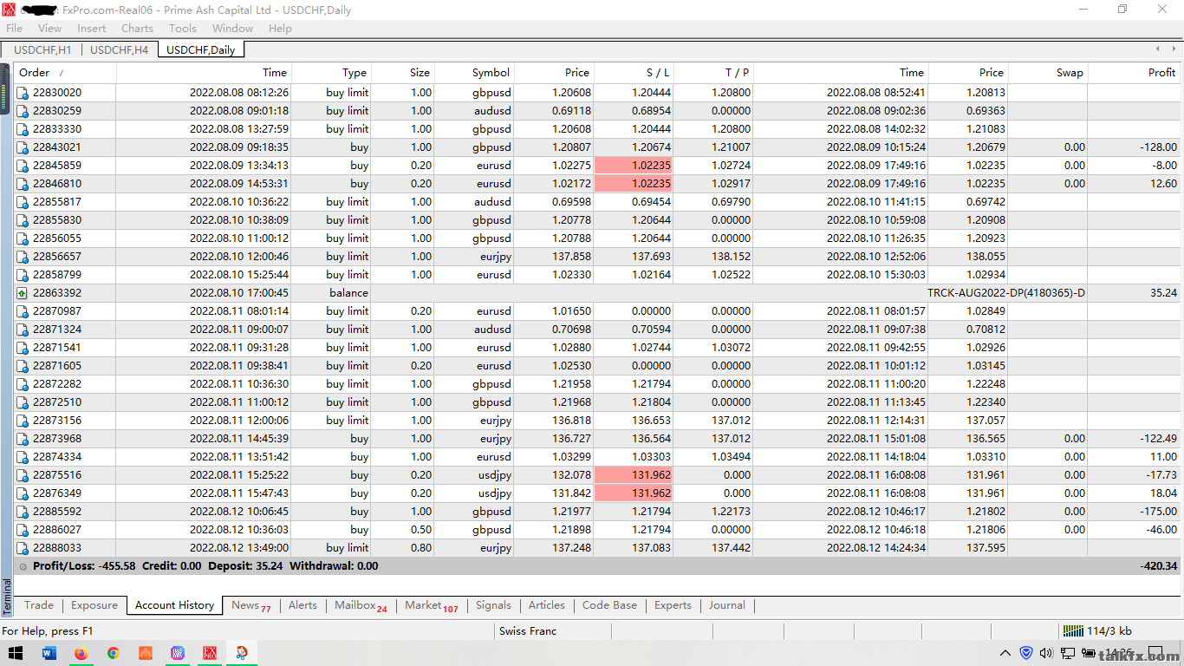Open the Window menu
This screenshot has height=666, width=1184.
pos(233,29)
